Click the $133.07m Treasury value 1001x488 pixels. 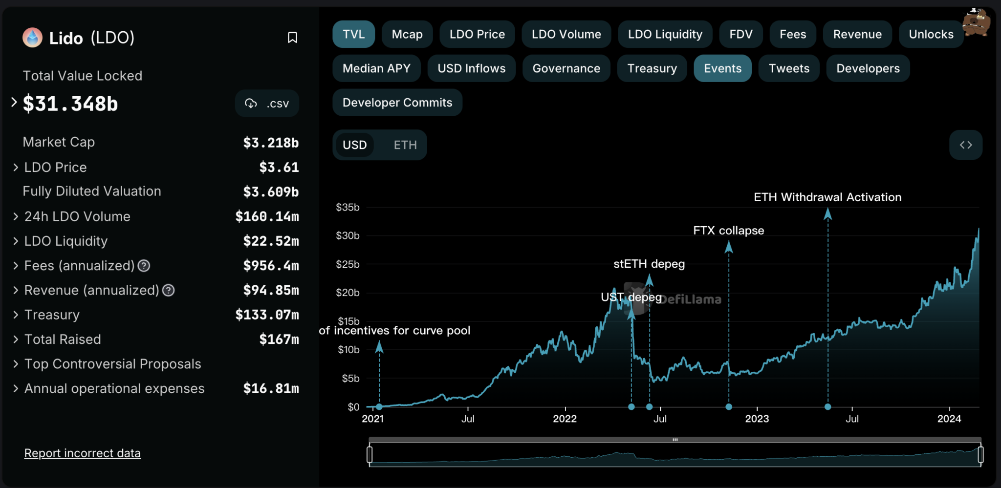pyautogui.click(x=267, y=315)
